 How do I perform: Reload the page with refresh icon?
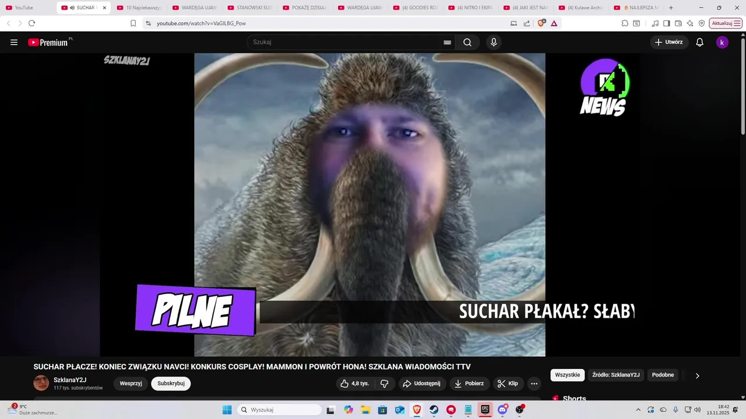click(31, 23)
